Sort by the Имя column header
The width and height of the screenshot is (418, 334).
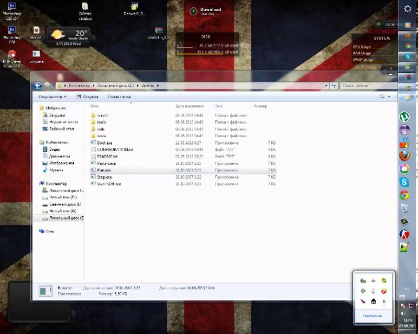click(x=94, y=106)
